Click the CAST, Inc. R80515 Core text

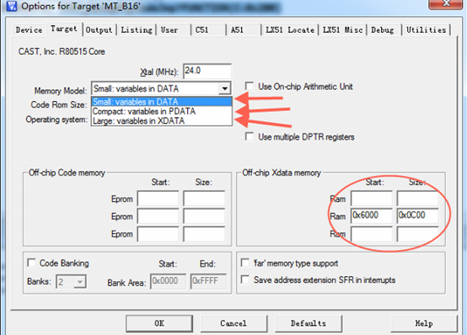[x=62, y=51]
